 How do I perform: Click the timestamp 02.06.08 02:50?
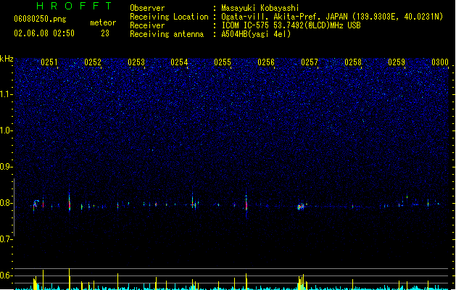tap(44, 33)
